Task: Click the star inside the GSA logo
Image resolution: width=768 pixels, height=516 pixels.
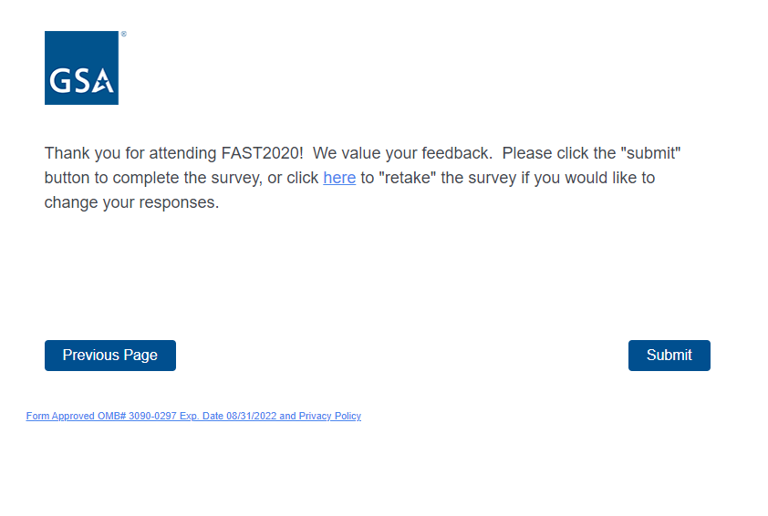Action: click(105, 85)
